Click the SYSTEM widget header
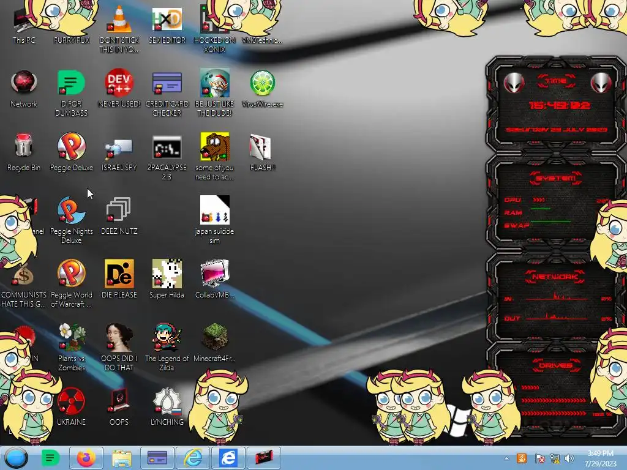 tap(556, 178)
